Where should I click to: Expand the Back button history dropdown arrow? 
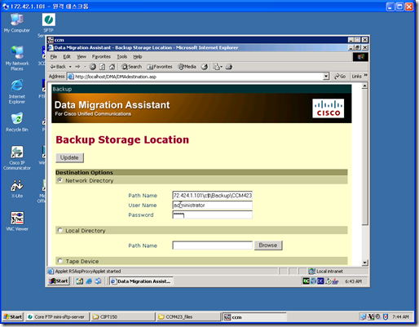tap(70, 67)
